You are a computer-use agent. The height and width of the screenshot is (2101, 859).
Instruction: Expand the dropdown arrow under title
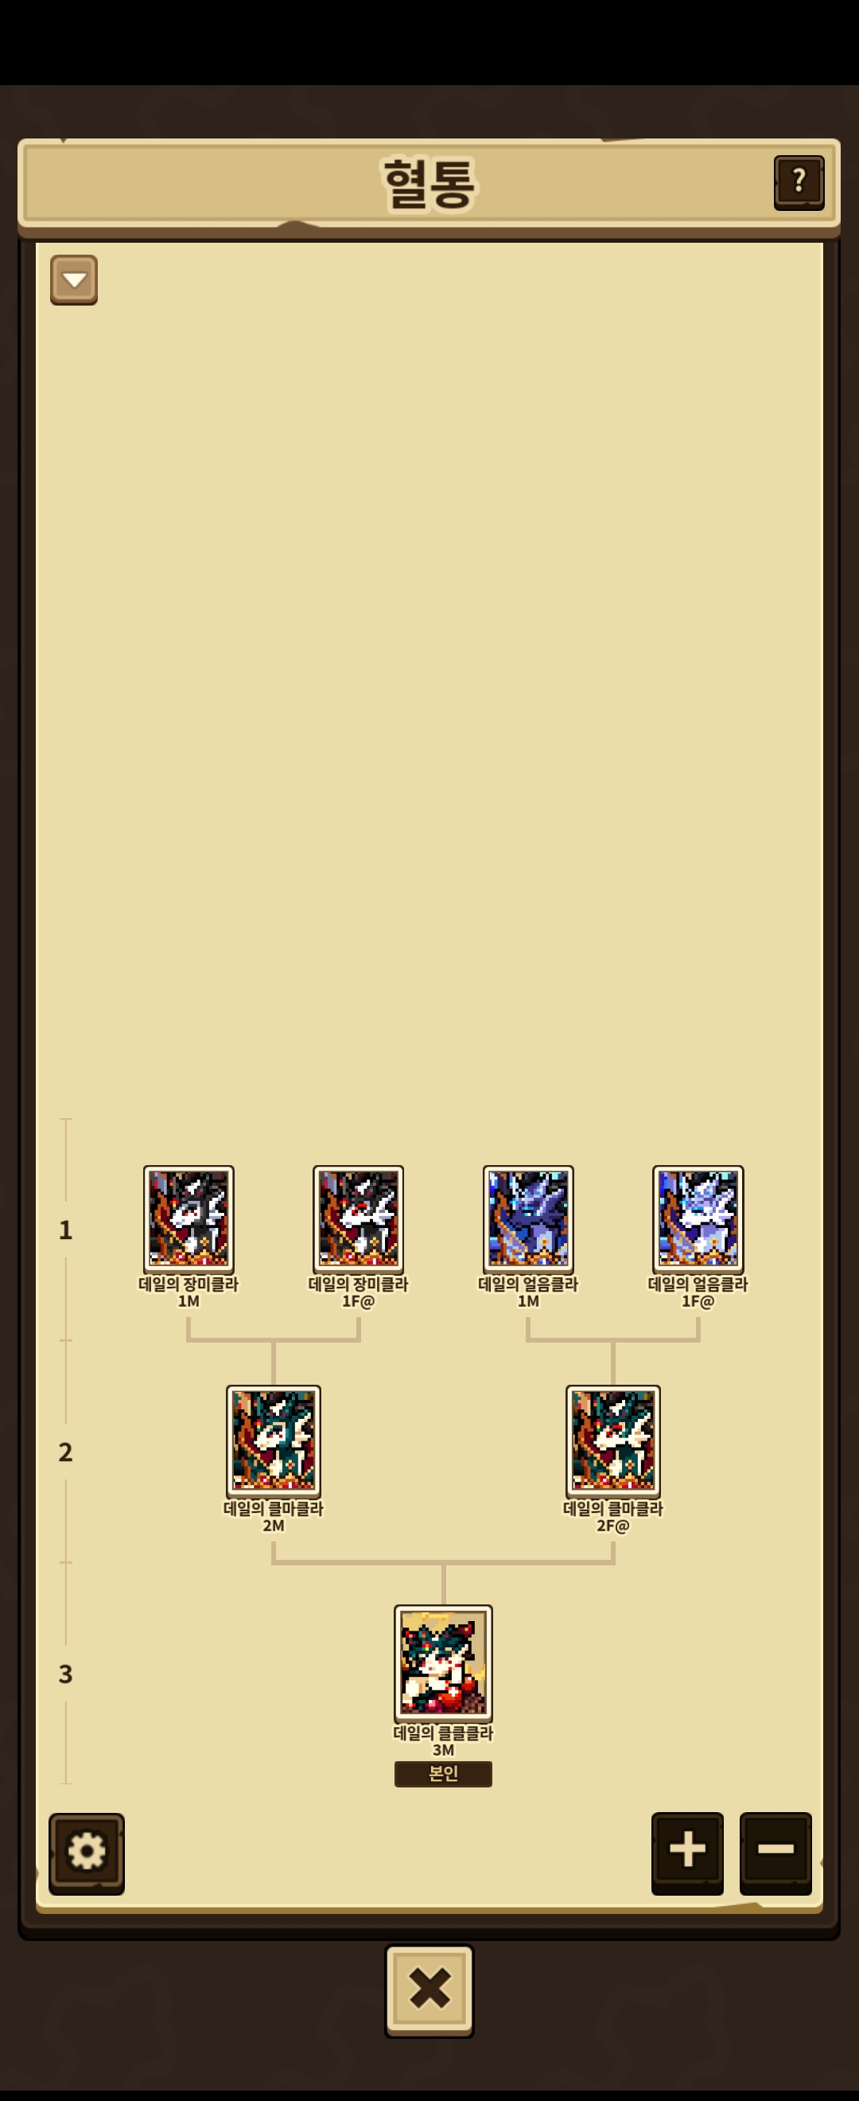[74, 280]
